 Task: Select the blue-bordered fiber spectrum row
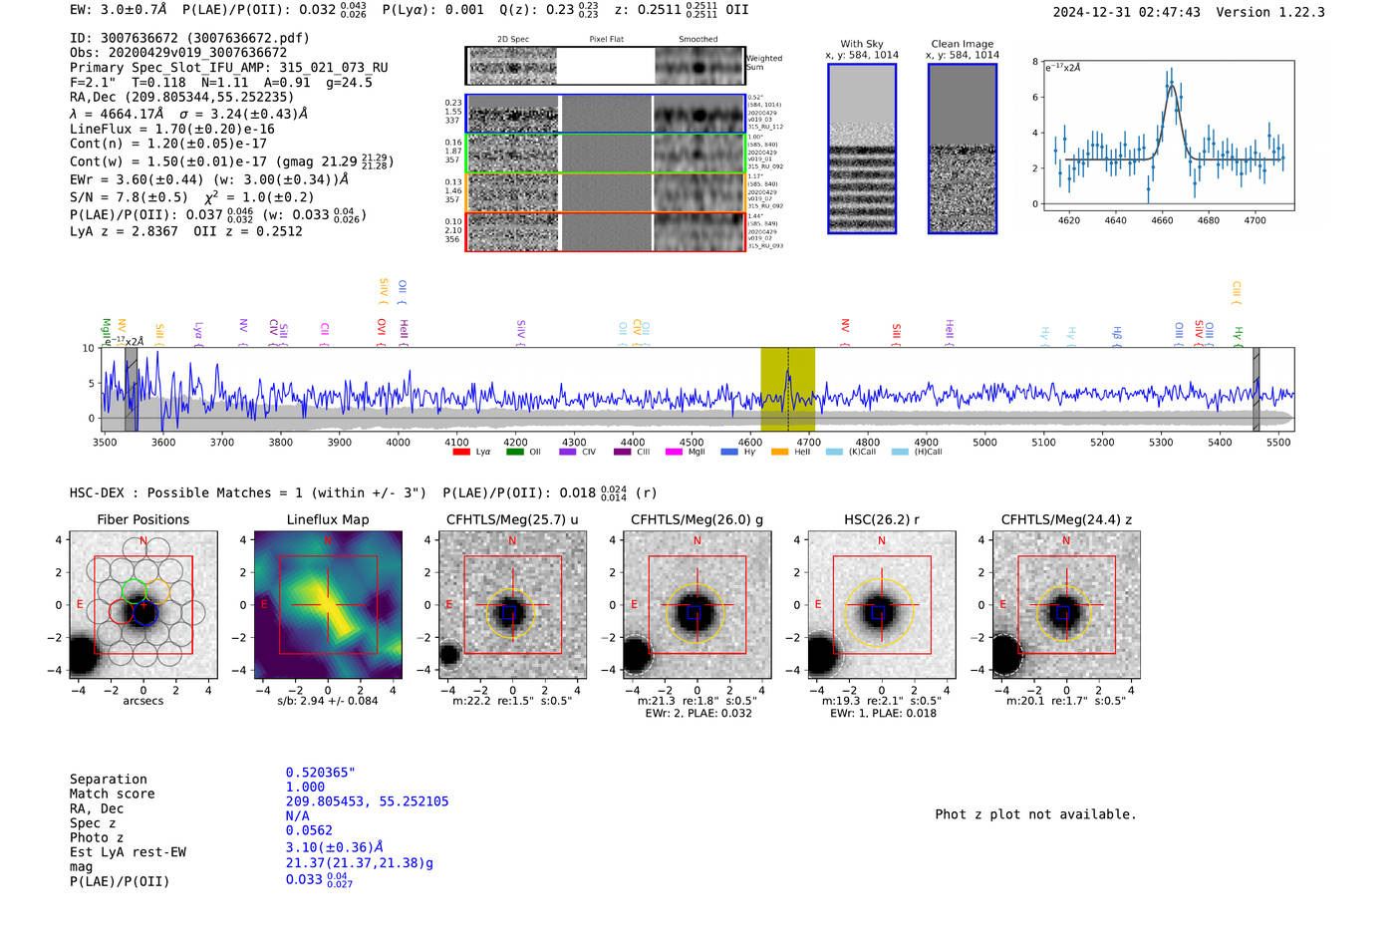605,114
